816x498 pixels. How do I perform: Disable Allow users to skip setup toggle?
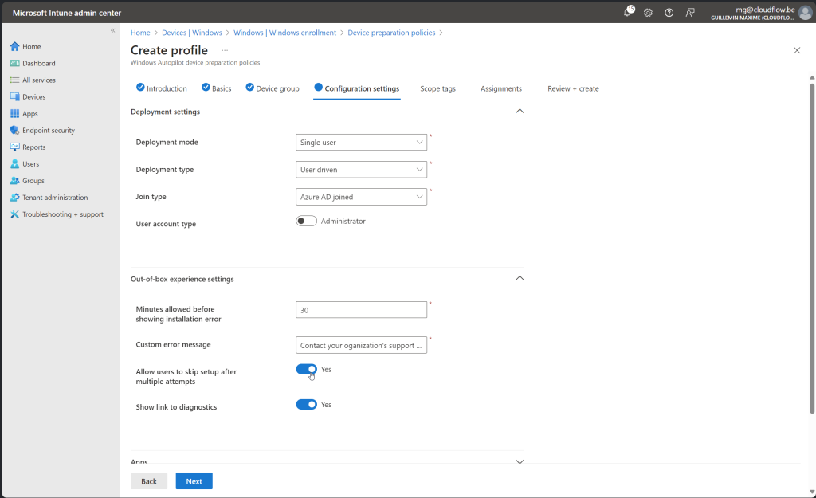tap(307, 369)
